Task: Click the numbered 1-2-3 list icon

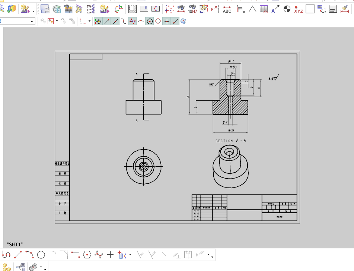Action: click(91, 9)
